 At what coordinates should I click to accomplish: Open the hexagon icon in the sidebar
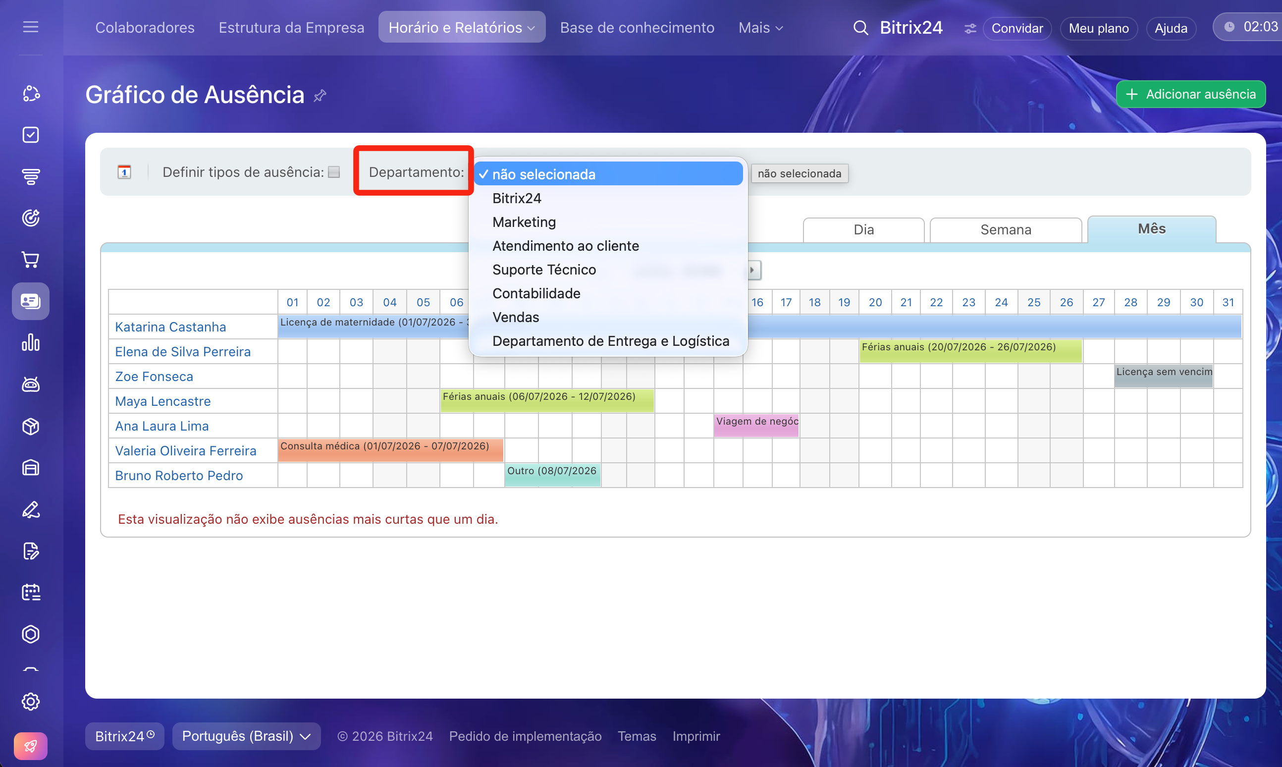point(31,634)
